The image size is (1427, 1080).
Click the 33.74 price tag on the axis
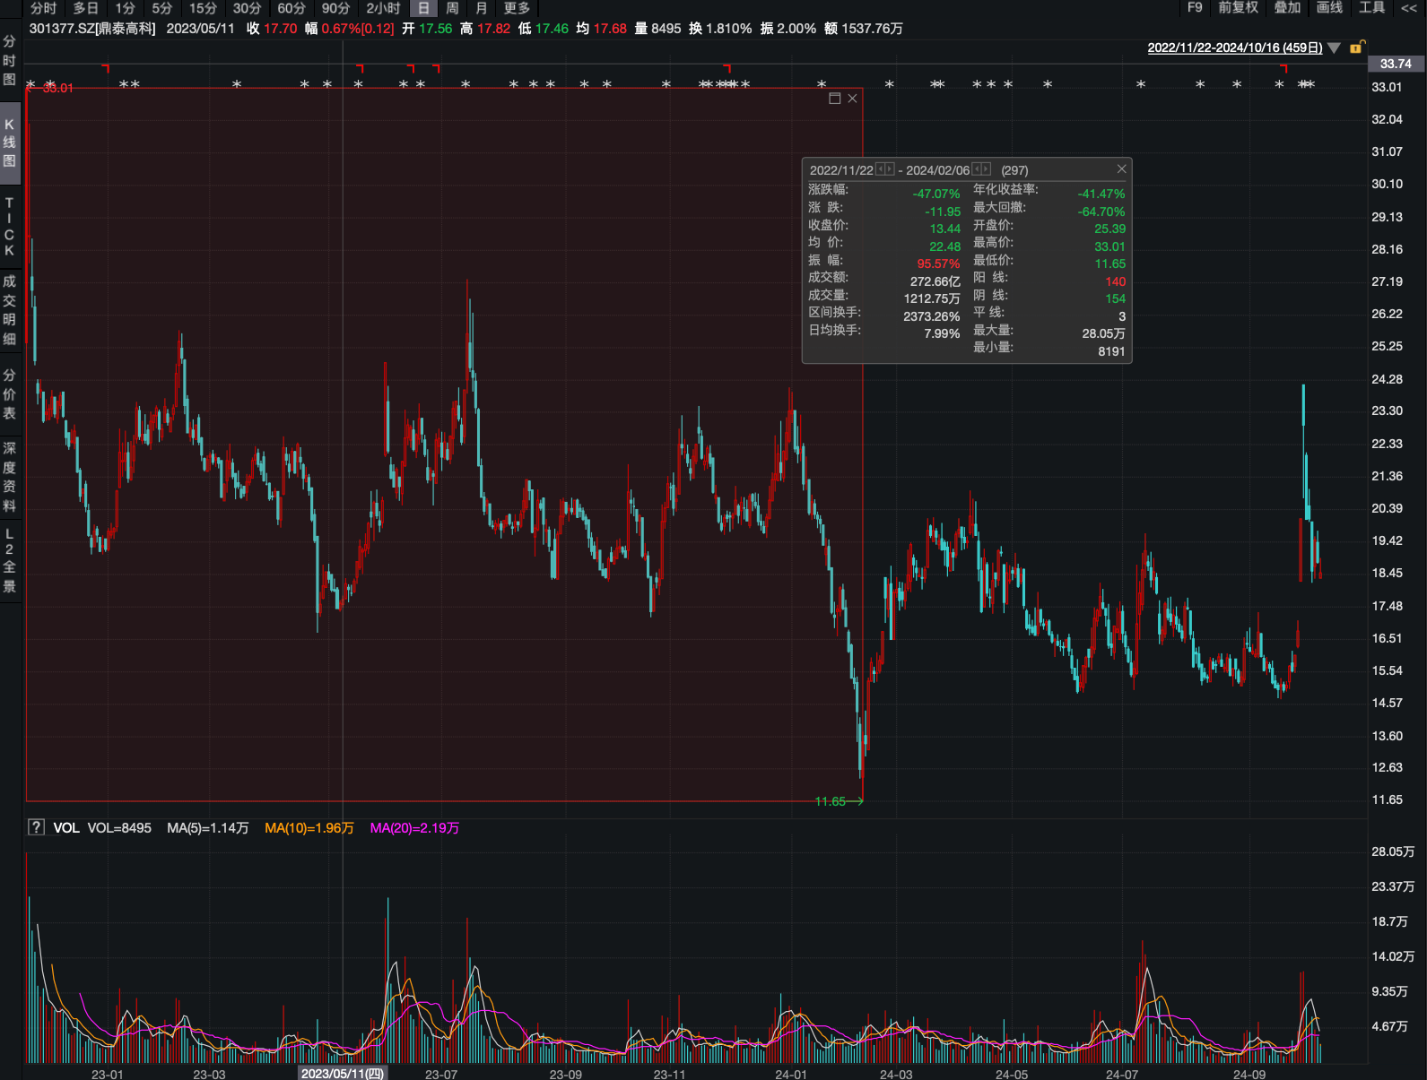[x=1396, y=64]
